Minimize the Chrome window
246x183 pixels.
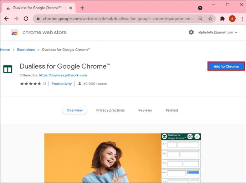tap(214, 5)
